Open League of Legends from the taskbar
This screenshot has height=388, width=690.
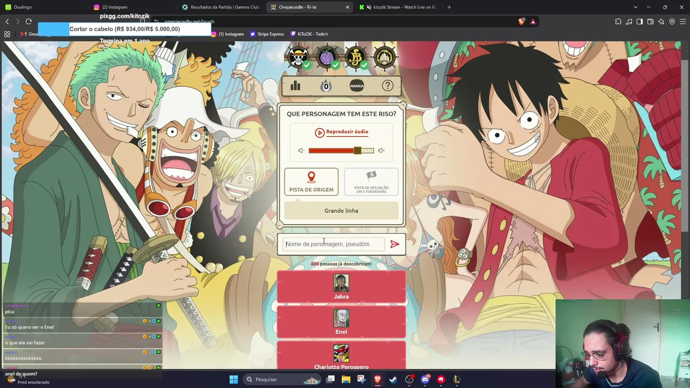pyautogui.click(x=457, y=379)
